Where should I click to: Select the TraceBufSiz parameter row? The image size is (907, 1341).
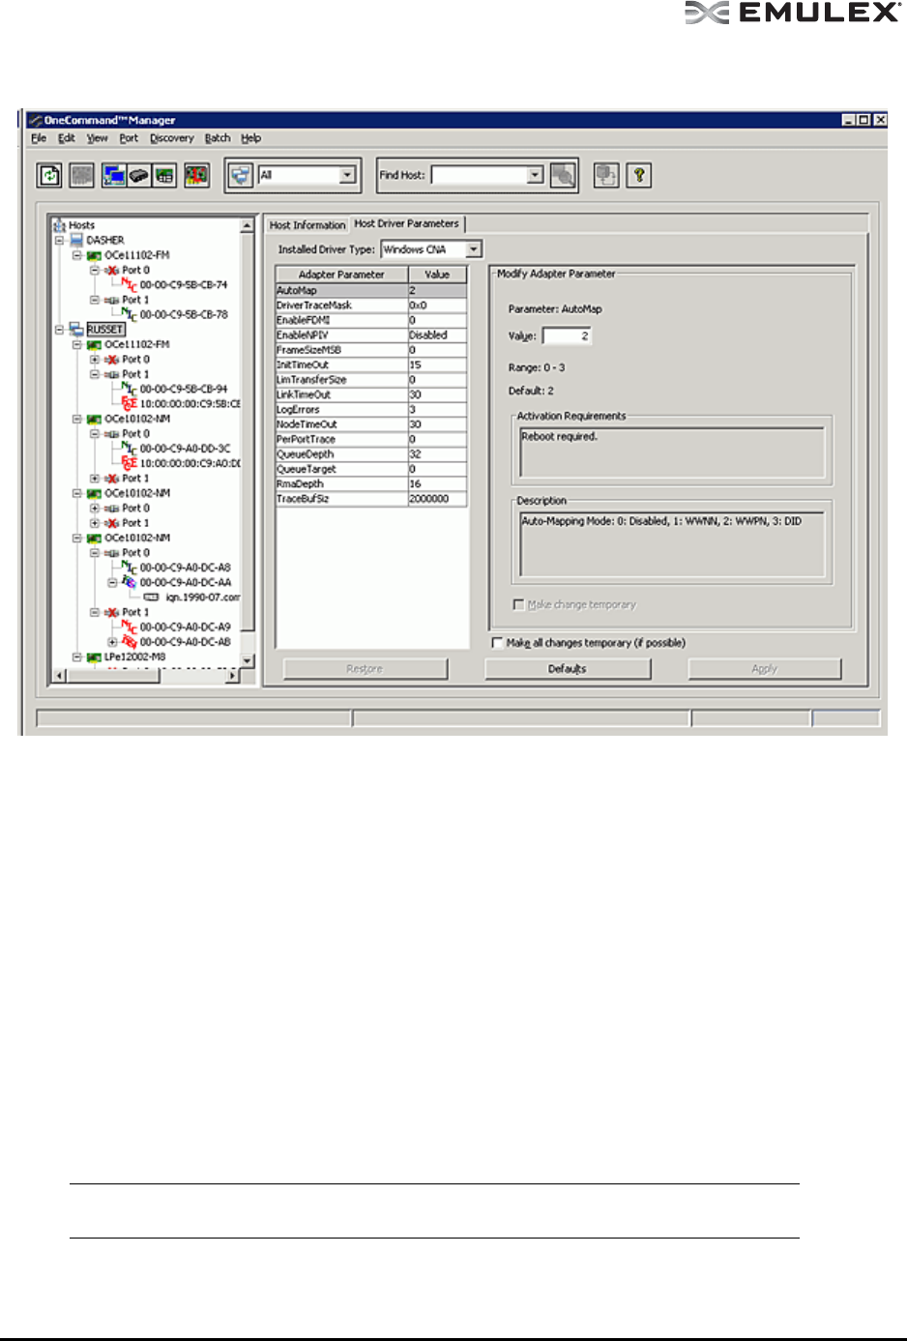[x=371, y=499]
